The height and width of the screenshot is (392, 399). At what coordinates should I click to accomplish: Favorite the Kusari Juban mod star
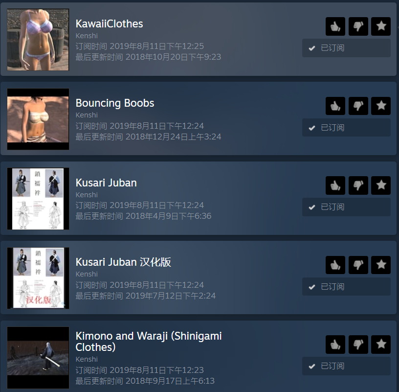click(381, 185)
